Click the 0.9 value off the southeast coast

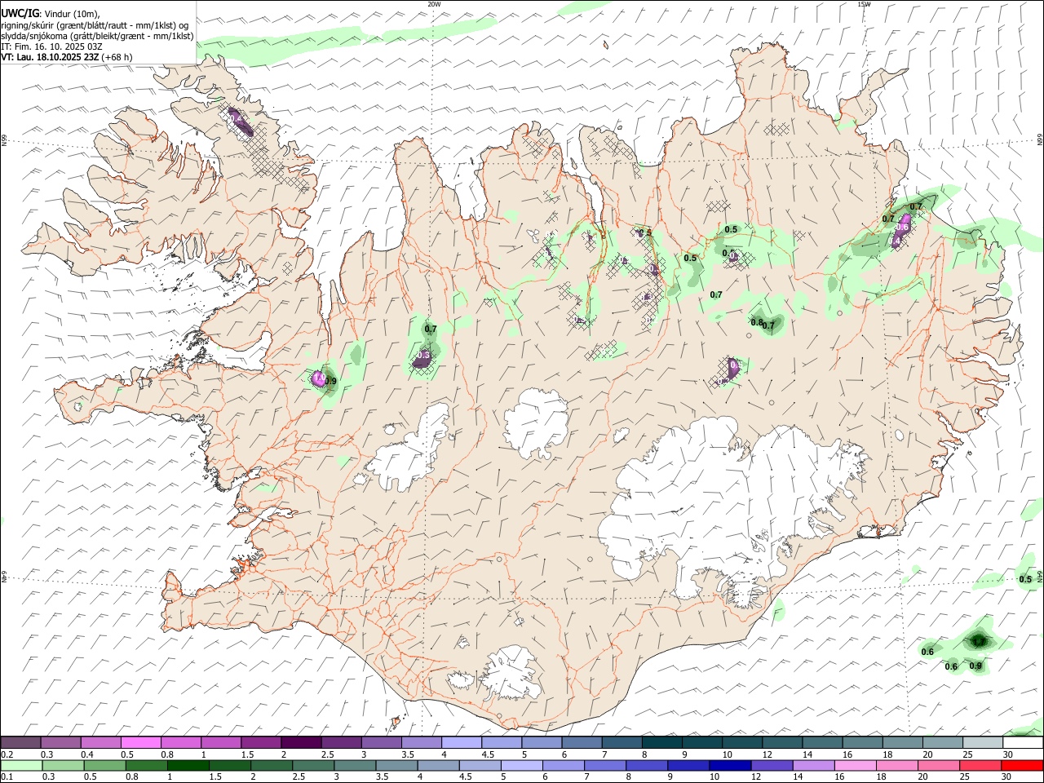(x=975, y=666)
